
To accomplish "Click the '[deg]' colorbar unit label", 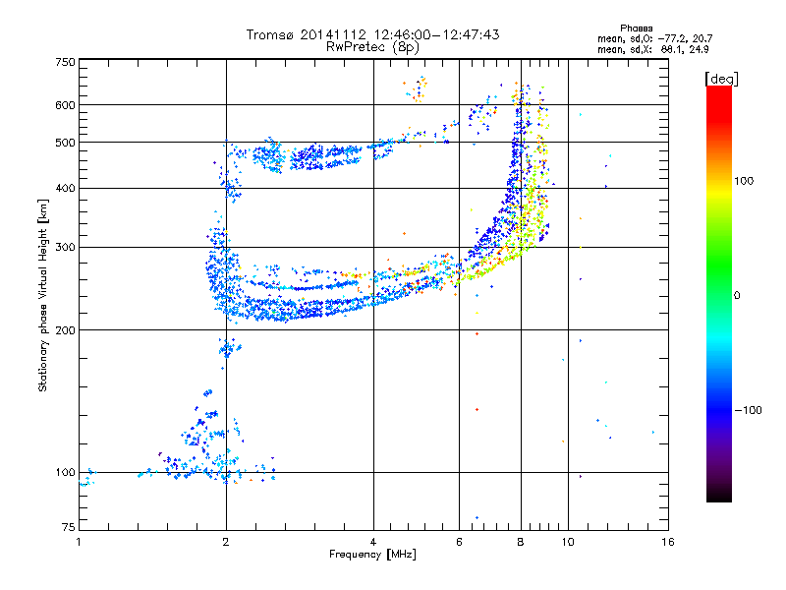I will pyautogui.click(x=721, y=79).
